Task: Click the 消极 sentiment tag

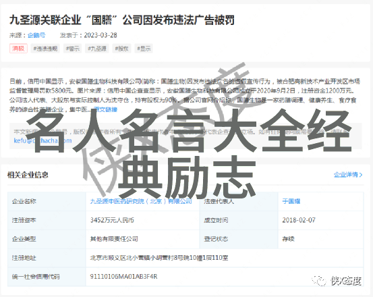Action: coord(18,49)
